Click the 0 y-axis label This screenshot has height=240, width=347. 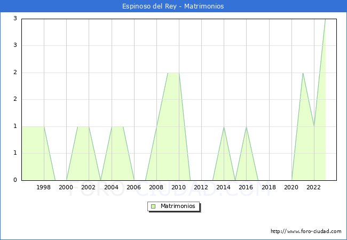(15, 180)
